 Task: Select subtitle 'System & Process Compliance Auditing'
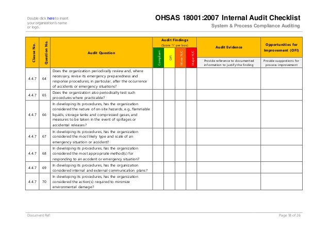(x=255, y=26)
